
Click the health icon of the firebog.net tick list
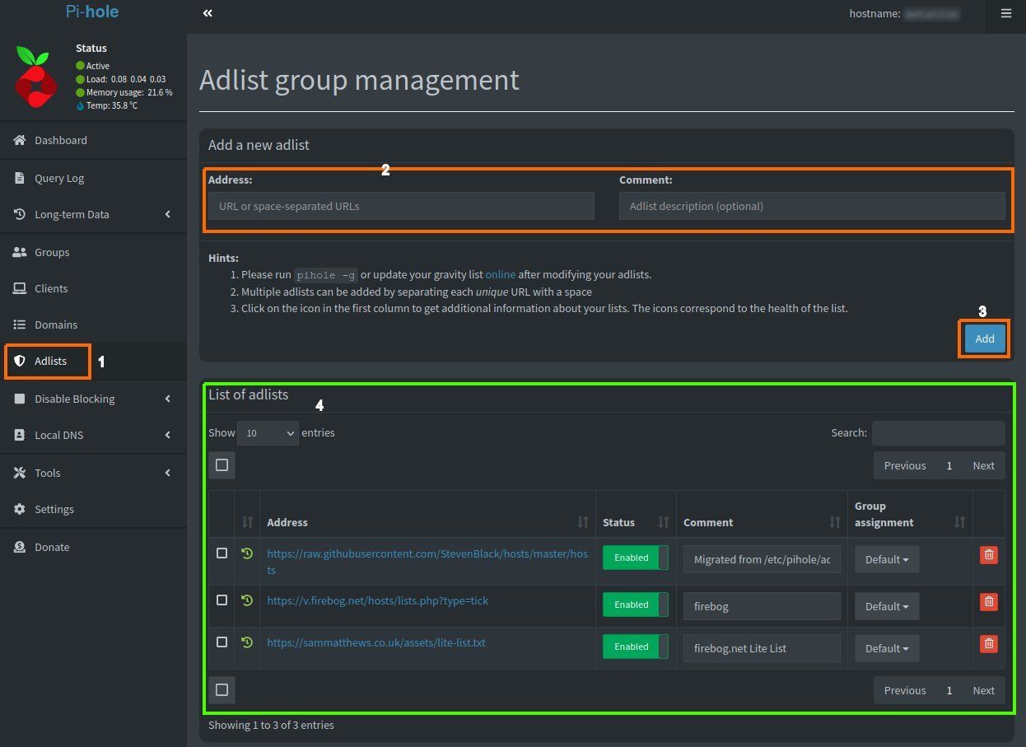pyautogui.click(x=247, y=600)
